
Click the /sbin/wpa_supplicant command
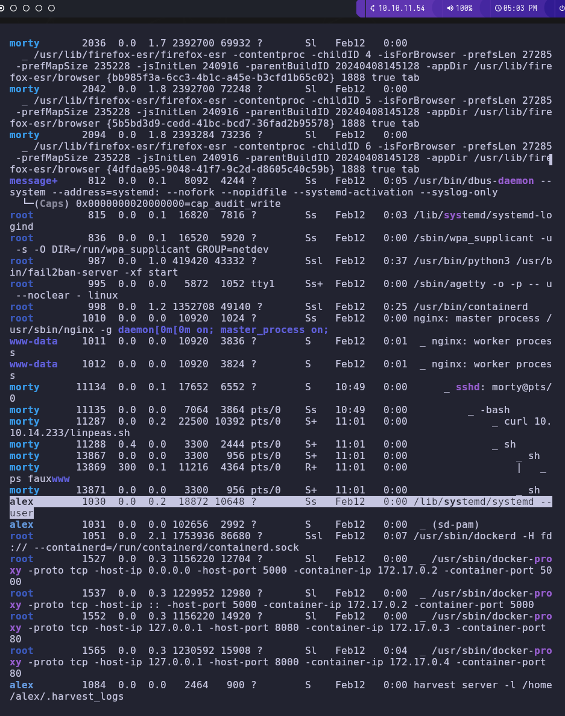point(474,238)
